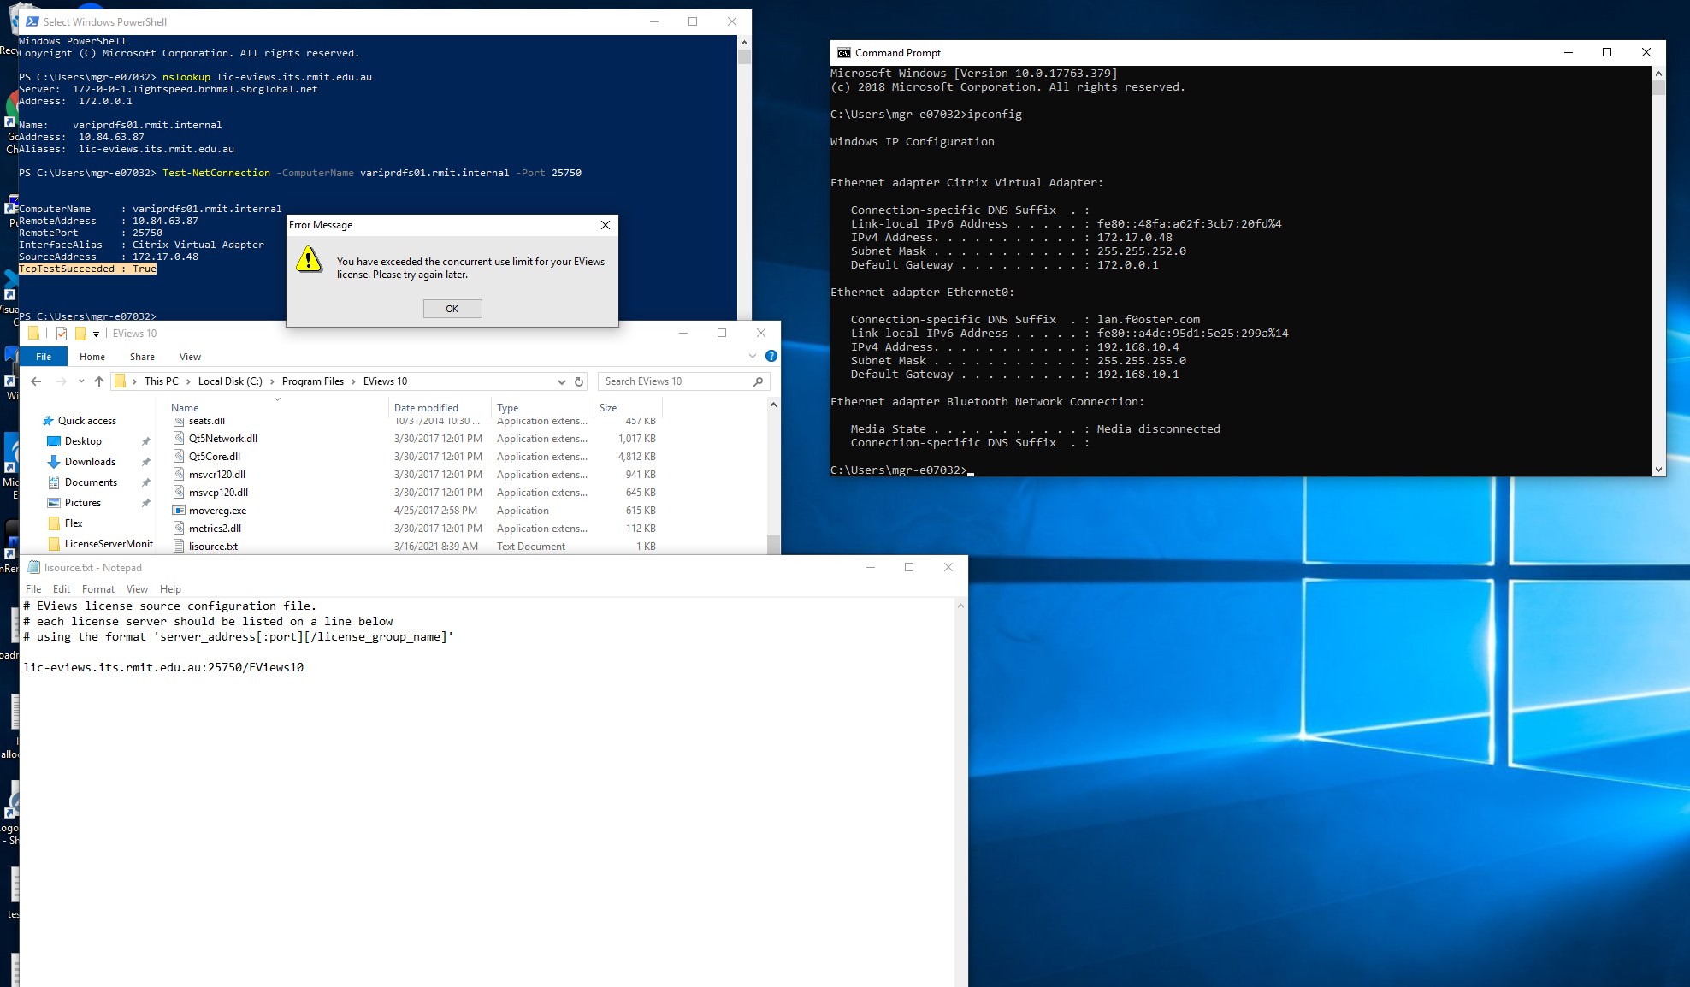Select the Qt5Network.dll file
This screenshot has width=1690, height=987.
[223, 439]
